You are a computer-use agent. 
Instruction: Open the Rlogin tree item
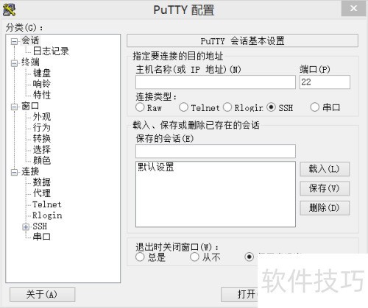47,215
